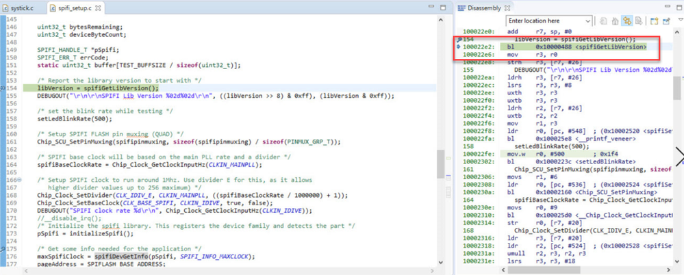Click 'bl 0x100025e8 <__printf_veneer>' instruction
The image size is (684, 275).
pyautogui.click(x=572, y=138)
